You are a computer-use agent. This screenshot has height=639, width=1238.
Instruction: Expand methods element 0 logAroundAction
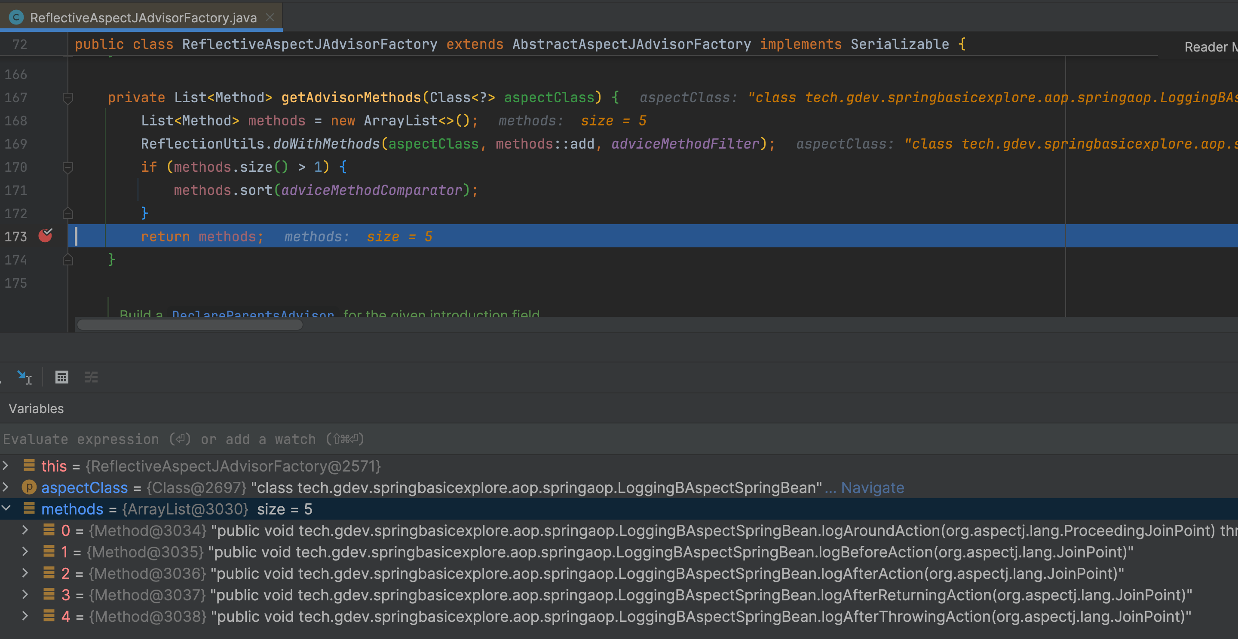(x=25, y=530)
